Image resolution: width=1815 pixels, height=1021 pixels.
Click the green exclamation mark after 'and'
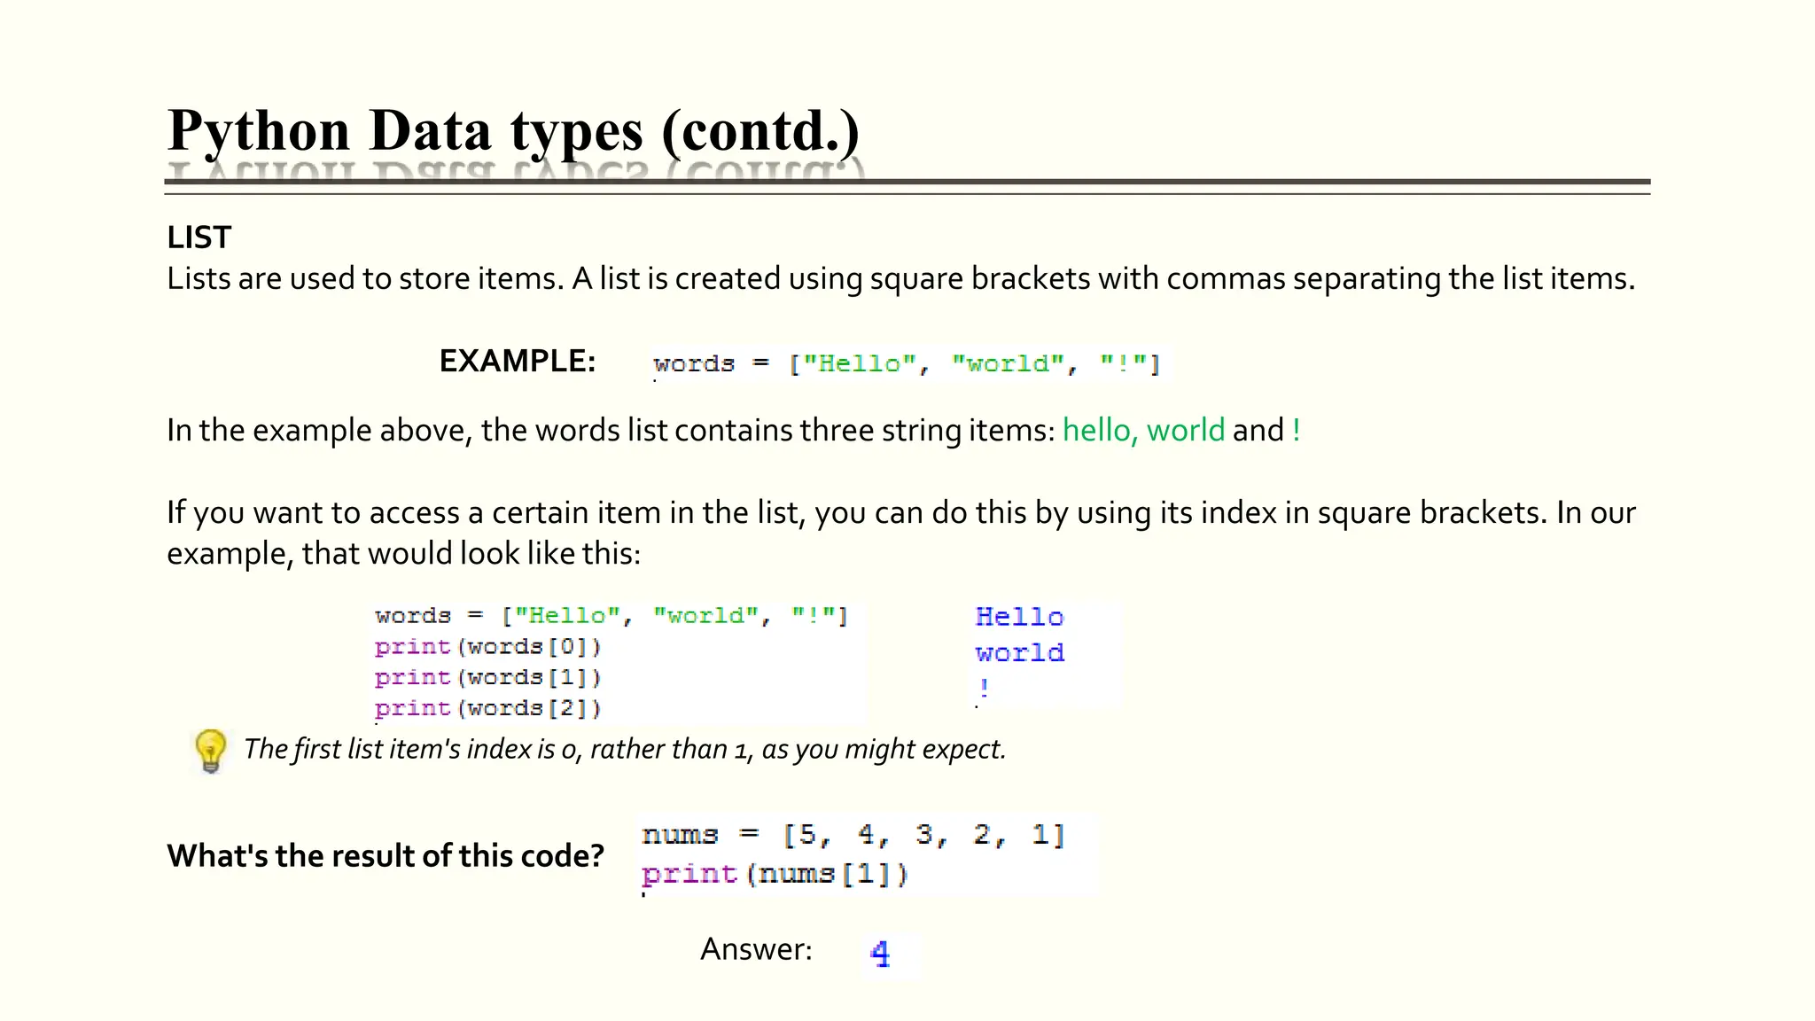click(x=1297, y=431)
